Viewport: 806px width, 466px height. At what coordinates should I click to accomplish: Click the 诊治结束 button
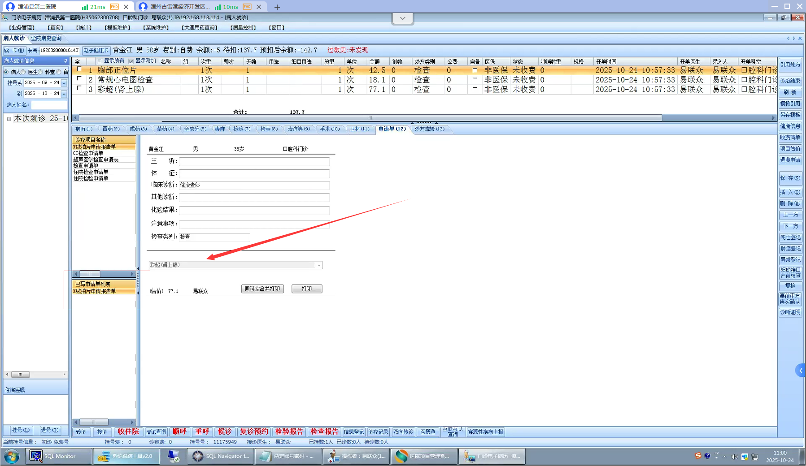coord(790,81)
